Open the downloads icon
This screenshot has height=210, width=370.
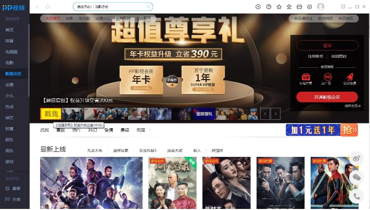click(x=289, y=7)
